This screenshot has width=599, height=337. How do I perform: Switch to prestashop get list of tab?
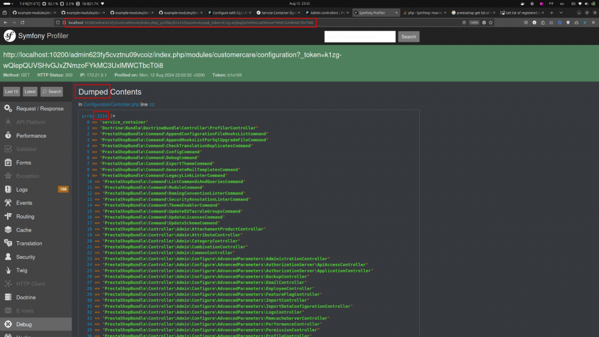pos(473,13)
